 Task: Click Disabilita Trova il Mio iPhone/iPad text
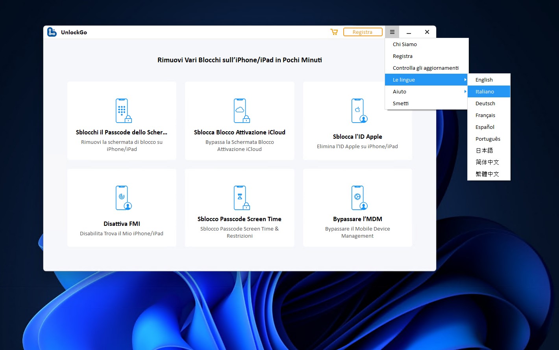[x=122, y=233]
